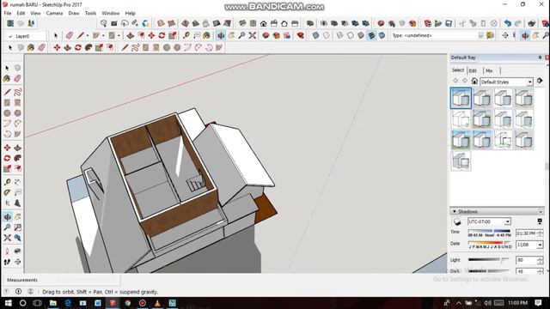
Task: Open the Window menu
Action: coord(111,14)
